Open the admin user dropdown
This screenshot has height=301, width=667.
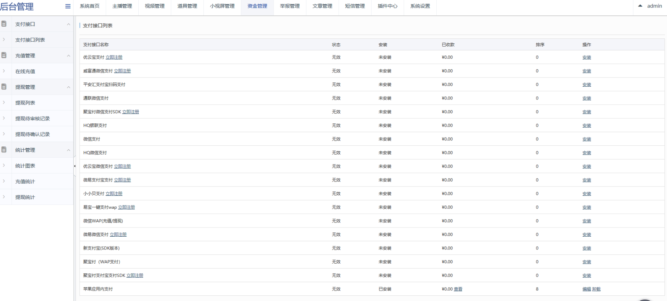coord(650,6)
